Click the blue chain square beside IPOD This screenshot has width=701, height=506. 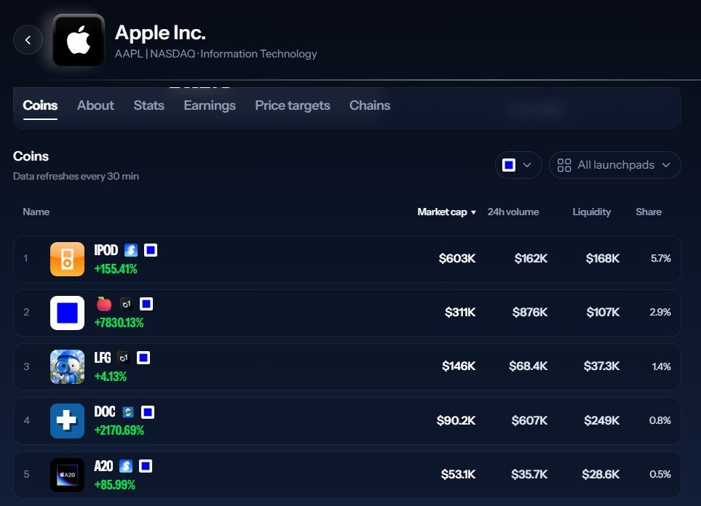(151, 250)
